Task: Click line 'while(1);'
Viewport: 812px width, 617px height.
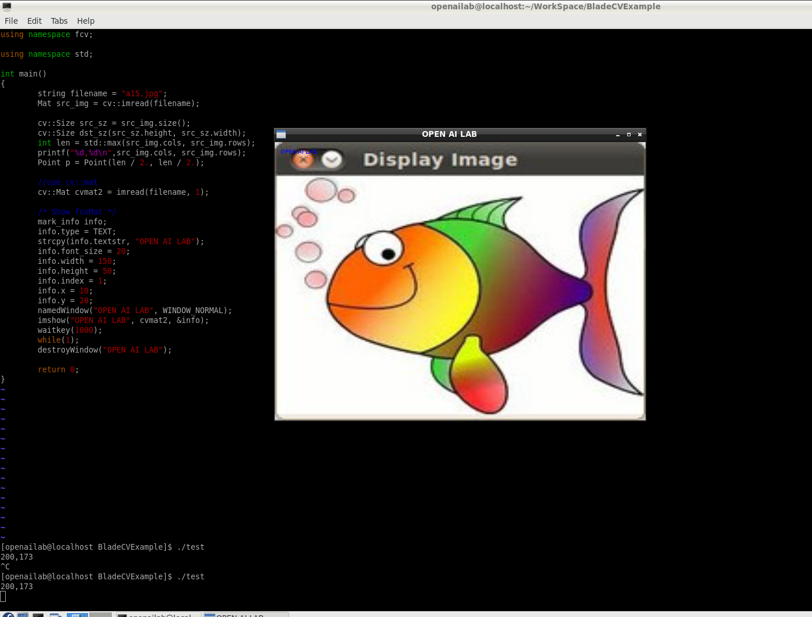Action: (58, 340)
